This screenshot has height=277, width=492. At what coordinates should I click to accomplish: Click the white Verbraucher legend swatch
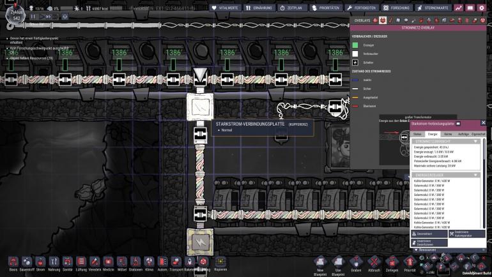click(x=355, y=54)
